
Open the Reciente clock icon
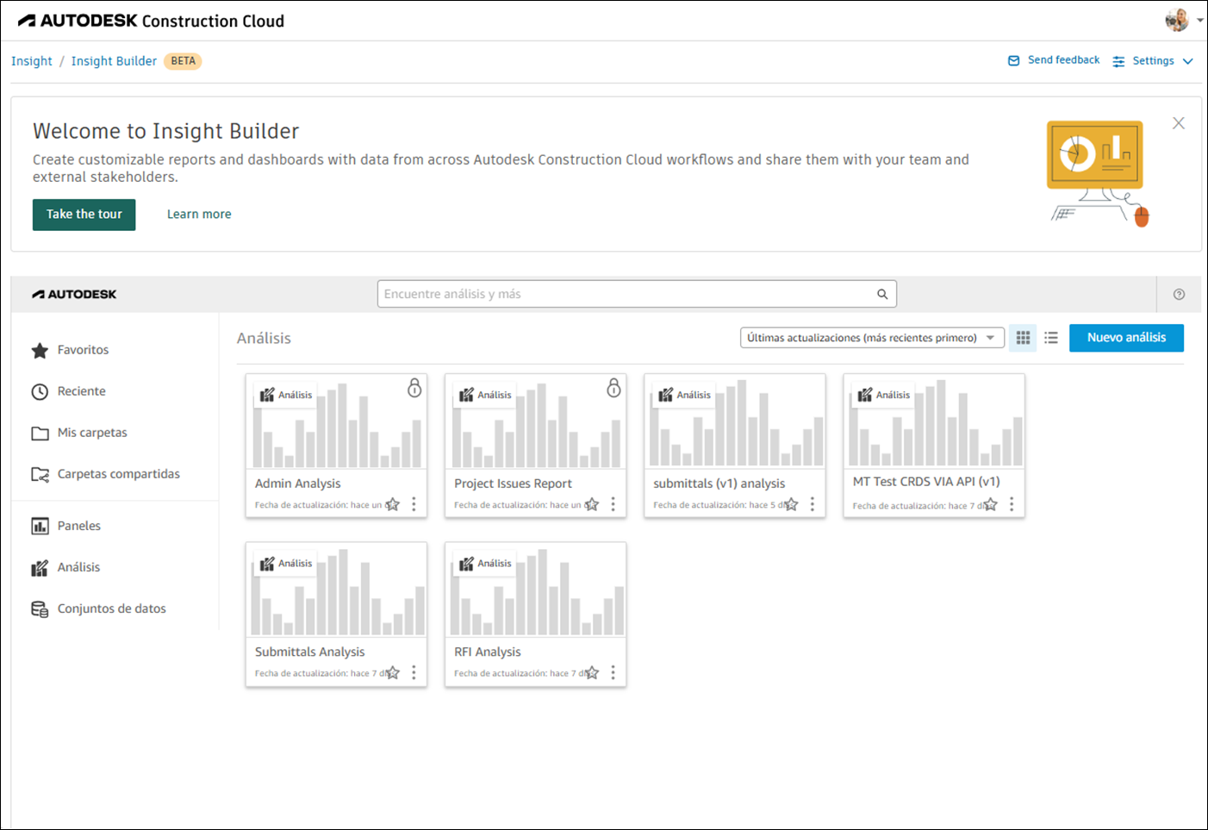tap(40, 391)
